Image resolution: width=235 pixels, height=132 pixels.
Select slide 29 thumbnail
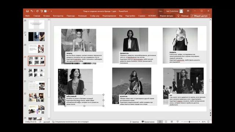[36, 61]
